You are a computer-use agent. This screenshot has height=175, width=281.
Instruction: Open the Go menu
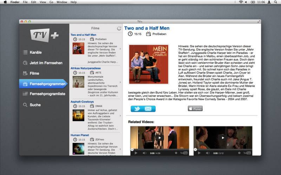point(51,2)
